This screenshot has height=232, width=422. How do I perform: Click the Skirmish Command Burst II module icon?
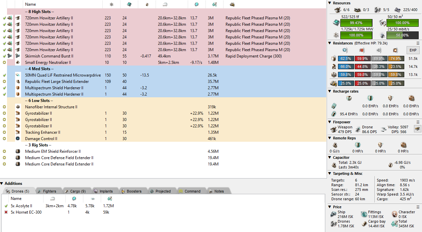click(17, 56)
